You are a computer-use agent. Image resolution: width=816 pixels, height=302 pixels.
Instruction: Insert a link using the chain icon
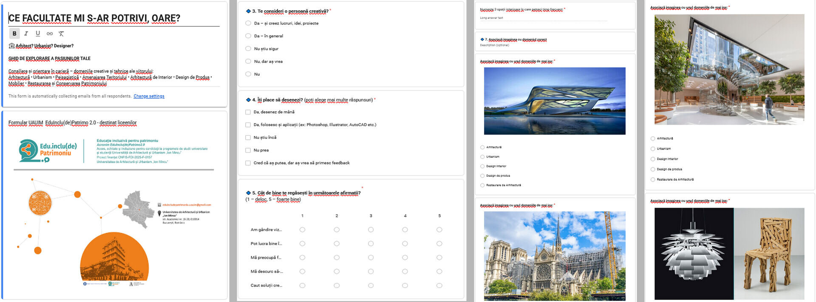pyautogui.click(x=50, y=34)
